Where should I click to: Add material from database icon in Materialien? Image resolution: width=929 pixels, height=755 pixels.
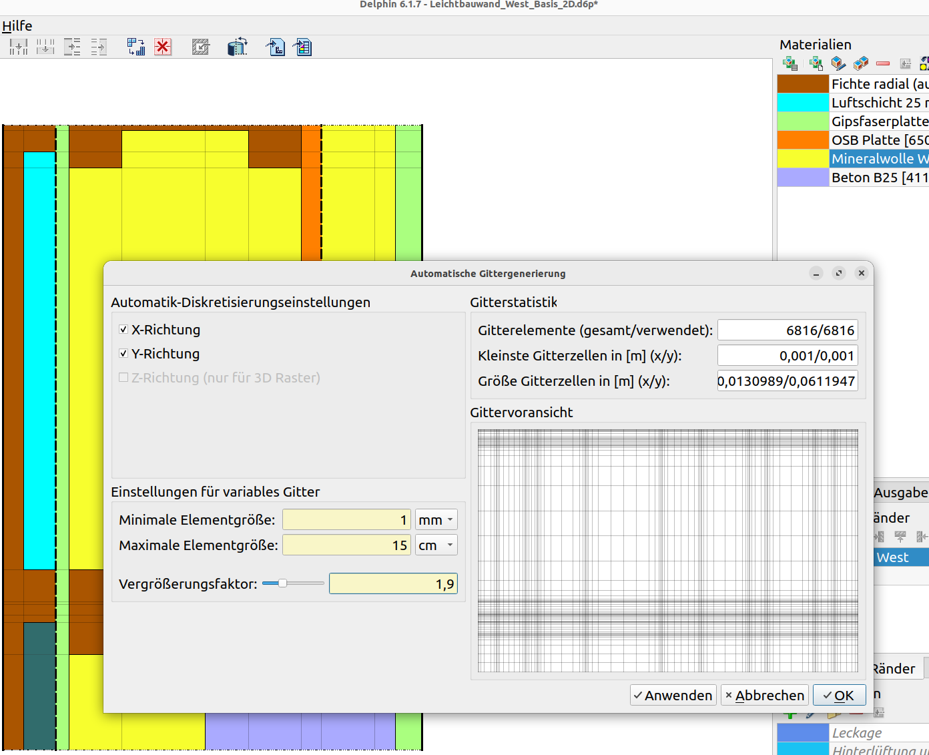791,63
